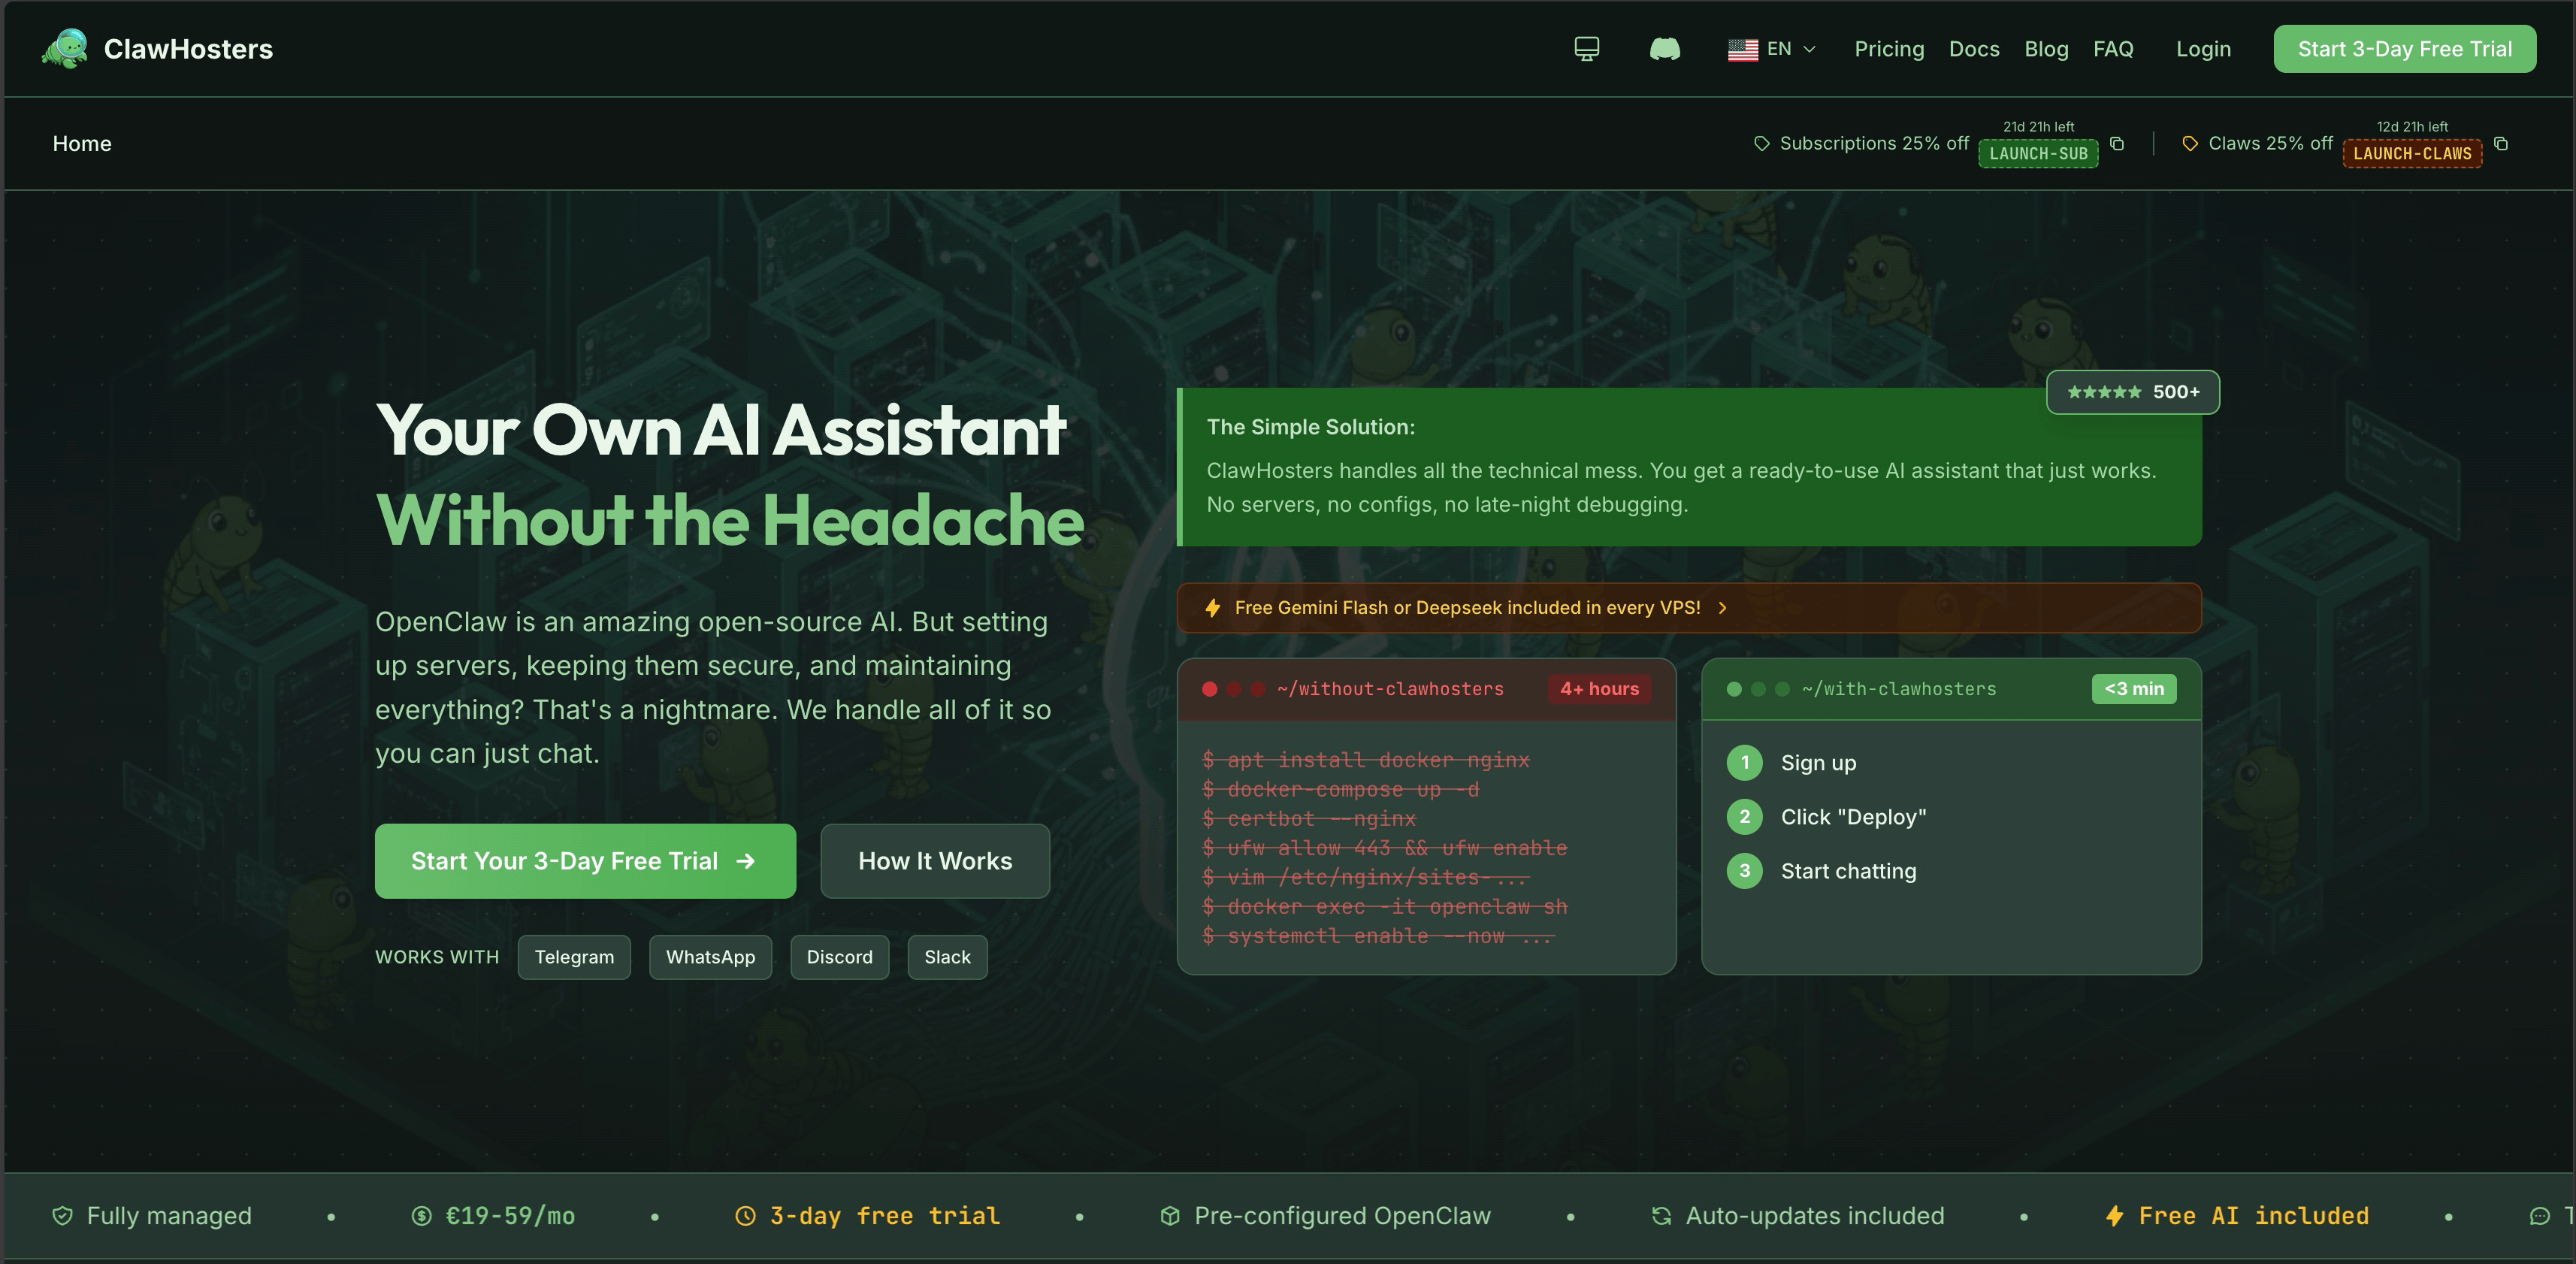Click the orange tag icon beside Claws 25% off

click(2189, 143)
